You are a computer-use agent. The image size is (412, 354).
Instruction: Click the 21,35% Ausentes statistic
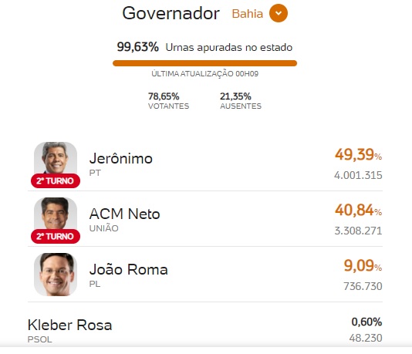pyautogui.click(x=241, y=100)
